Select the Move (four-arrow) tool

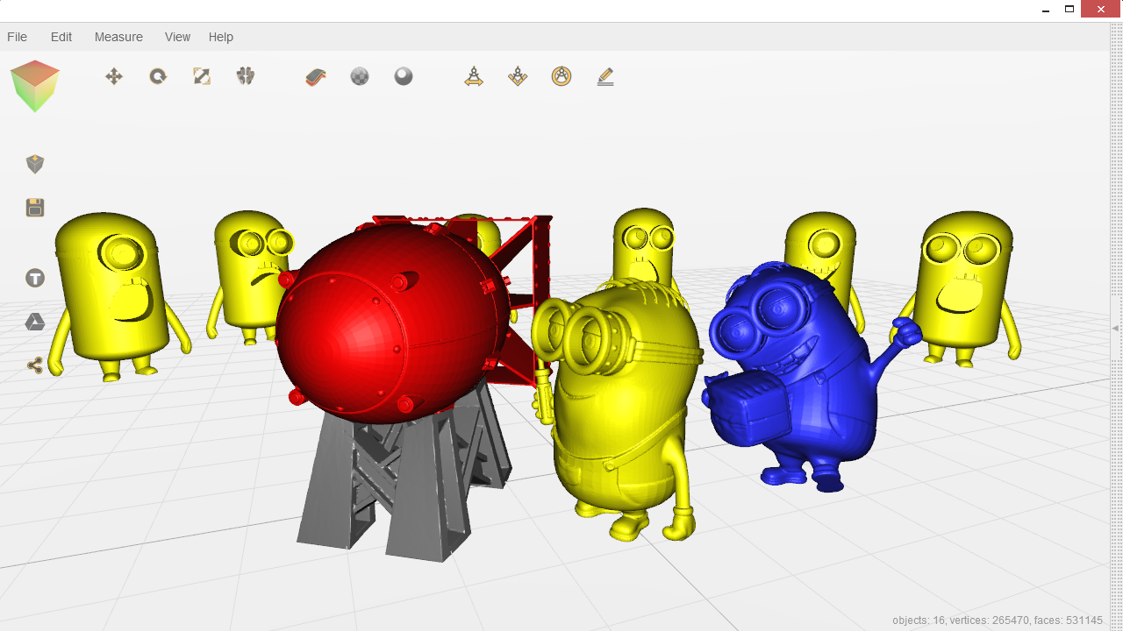coord(114,77)
